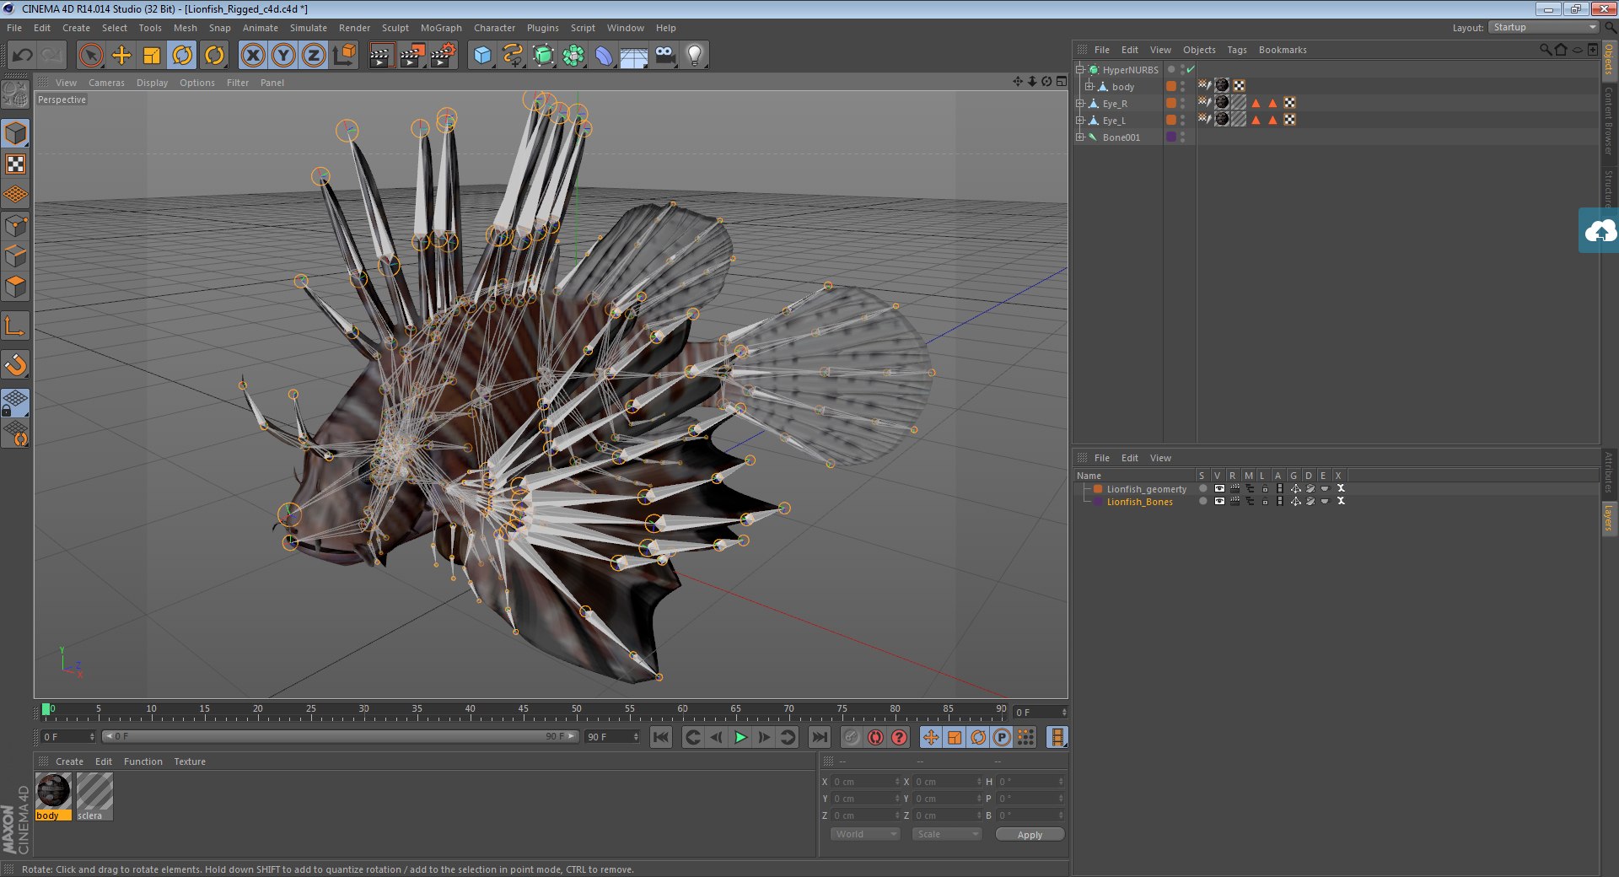Screen dimensions: 1619x877
Task: Open the Character menu
Action: (x=494, y=28)
